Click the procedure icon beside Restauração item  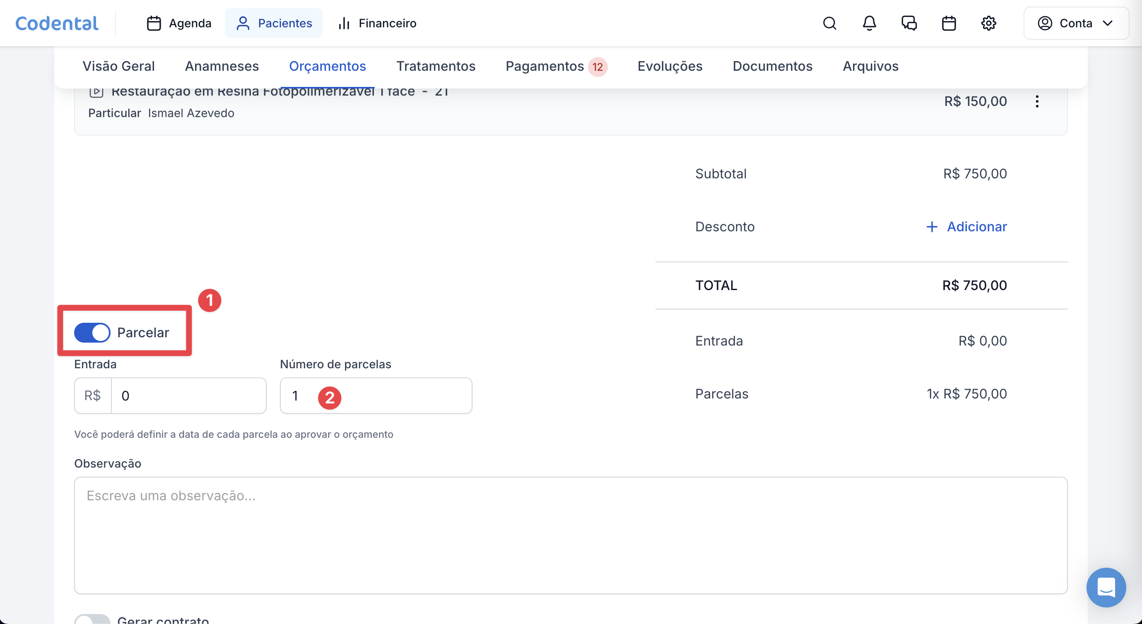pyautogui.click(x=96, y=92)
